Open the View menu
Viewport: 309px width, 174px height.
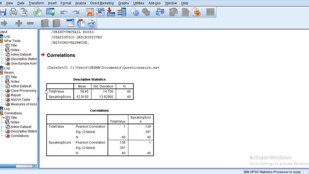[x=9, y=3]
